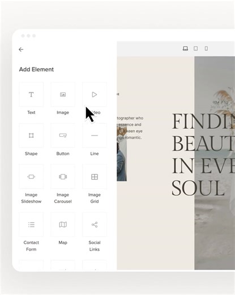Add a Shape element
235x295 pixels.
(x=31, y=136)
